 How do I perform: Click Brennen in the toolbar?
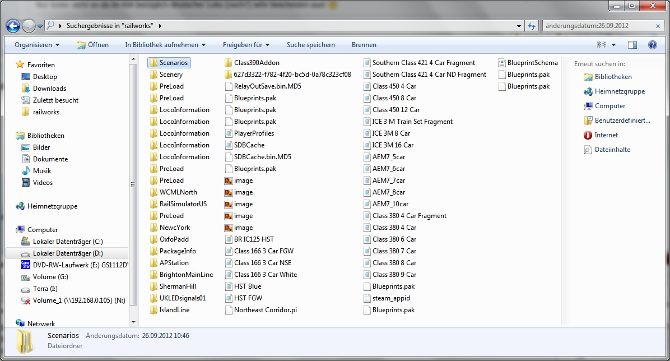coord(364,45)
